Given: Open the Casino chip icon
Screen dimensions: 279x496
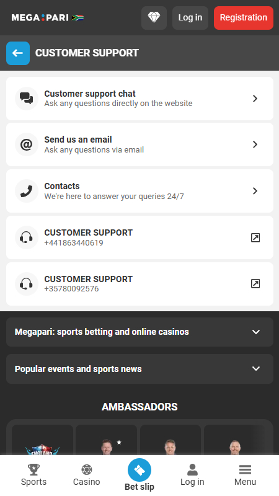Looking at the screenshot, I should coord(87,469).
